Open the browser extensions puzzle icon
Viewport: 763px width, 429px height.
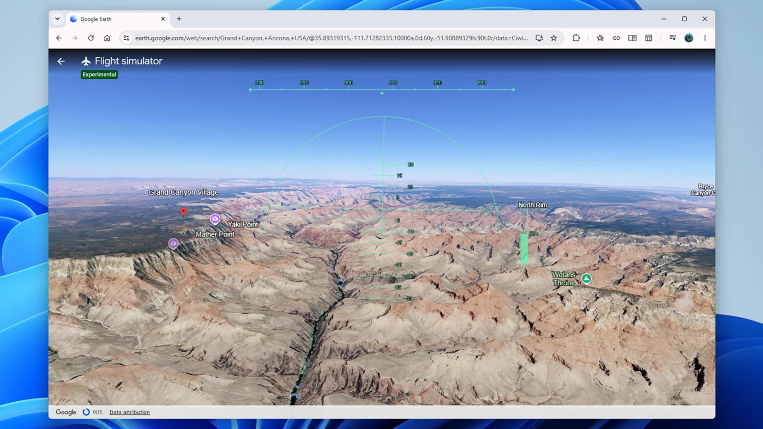[576, 38]
